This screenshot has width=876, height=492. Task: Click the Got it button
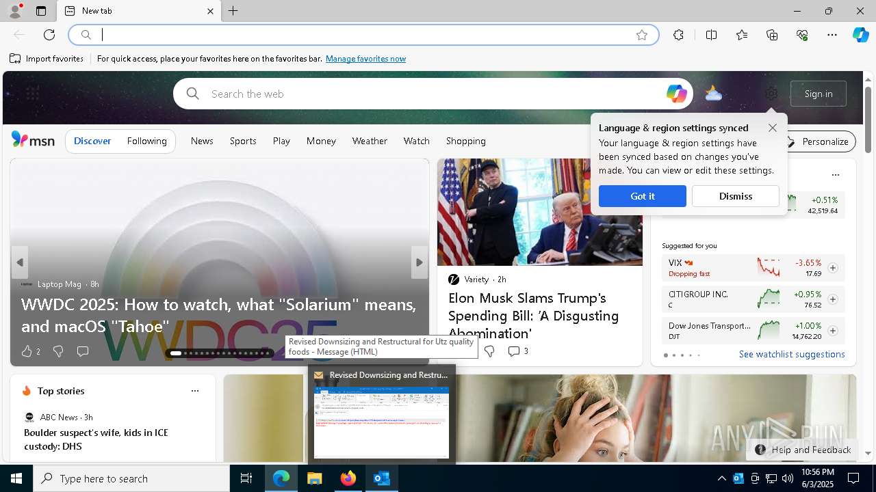pos(642,196)
